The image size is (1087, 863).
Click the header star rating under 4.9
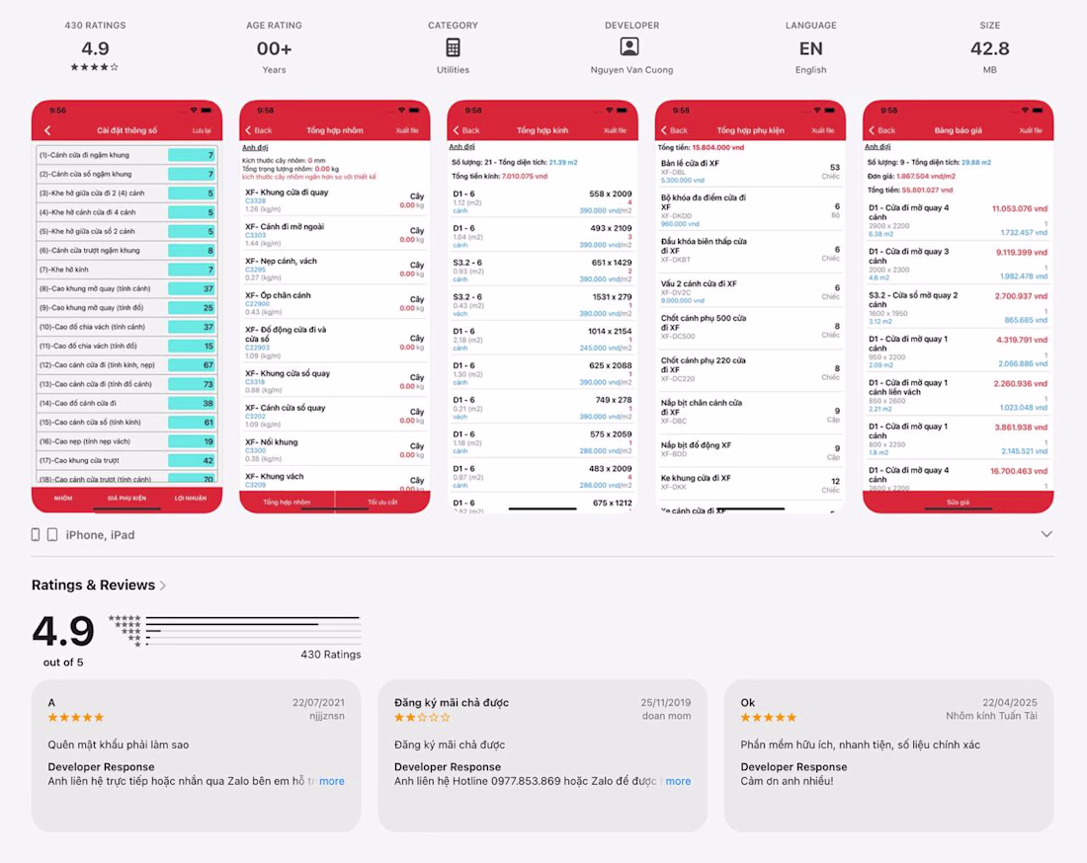[94, 67]
